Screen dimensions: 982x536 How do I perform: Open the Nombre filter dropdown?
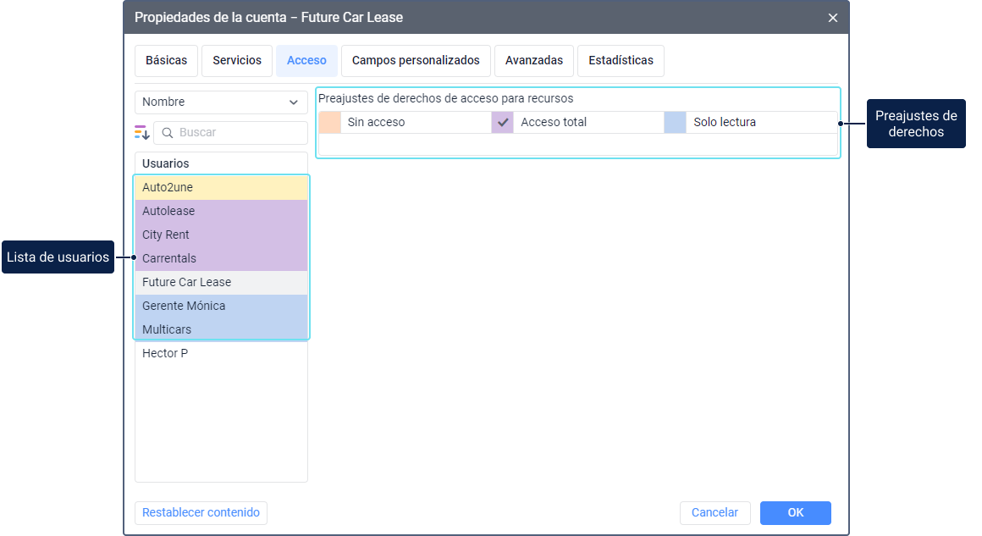click(221, 102)
